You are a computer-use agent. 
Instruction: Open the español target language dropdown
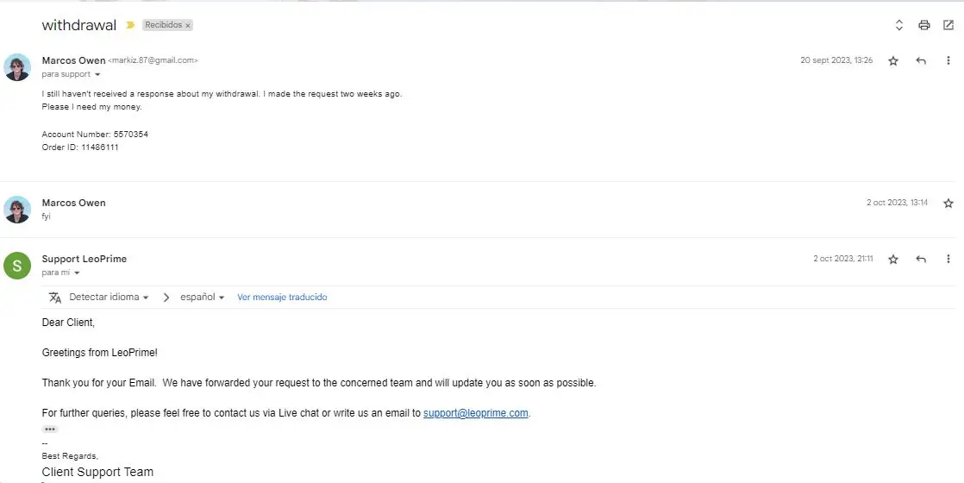coord(202,298)
